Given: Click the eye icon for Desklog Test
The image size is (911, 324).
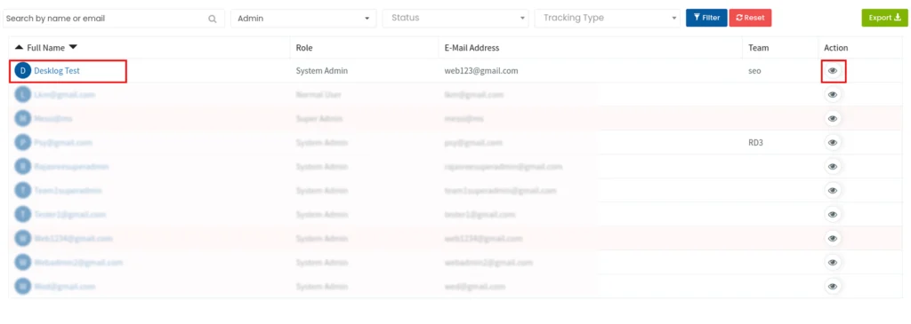Looking at the screenshot, I should (833, 71).
